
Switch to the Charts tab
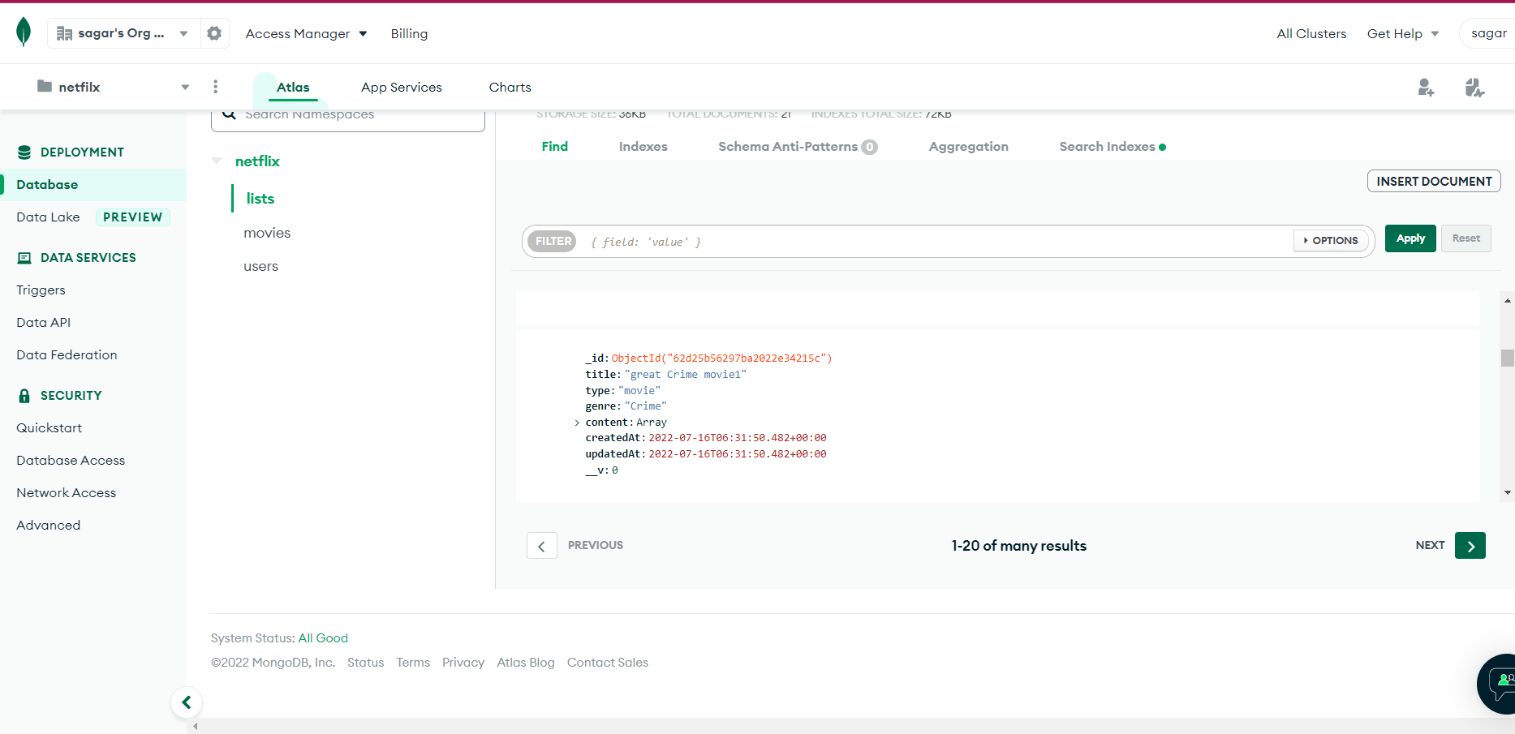(510, 87)
